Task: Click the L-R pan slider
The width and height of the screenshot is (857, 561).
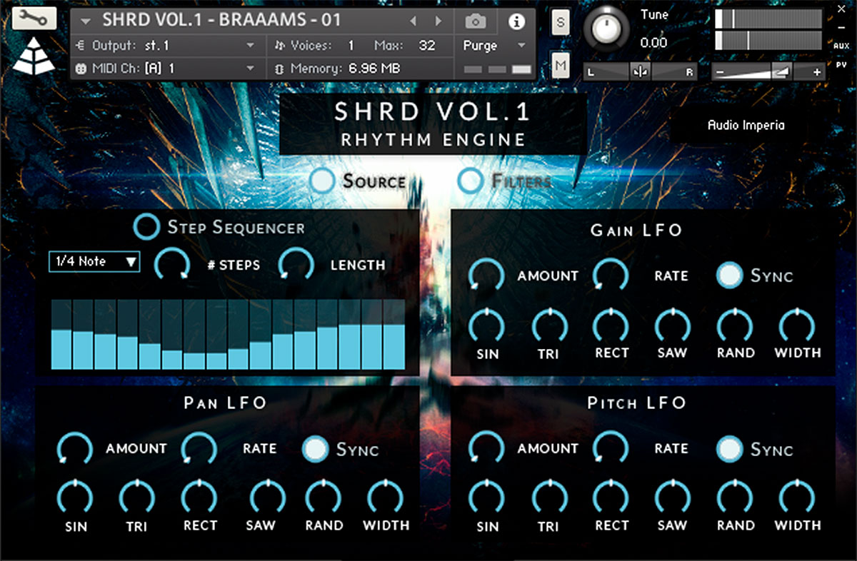Action: [640, 71]
